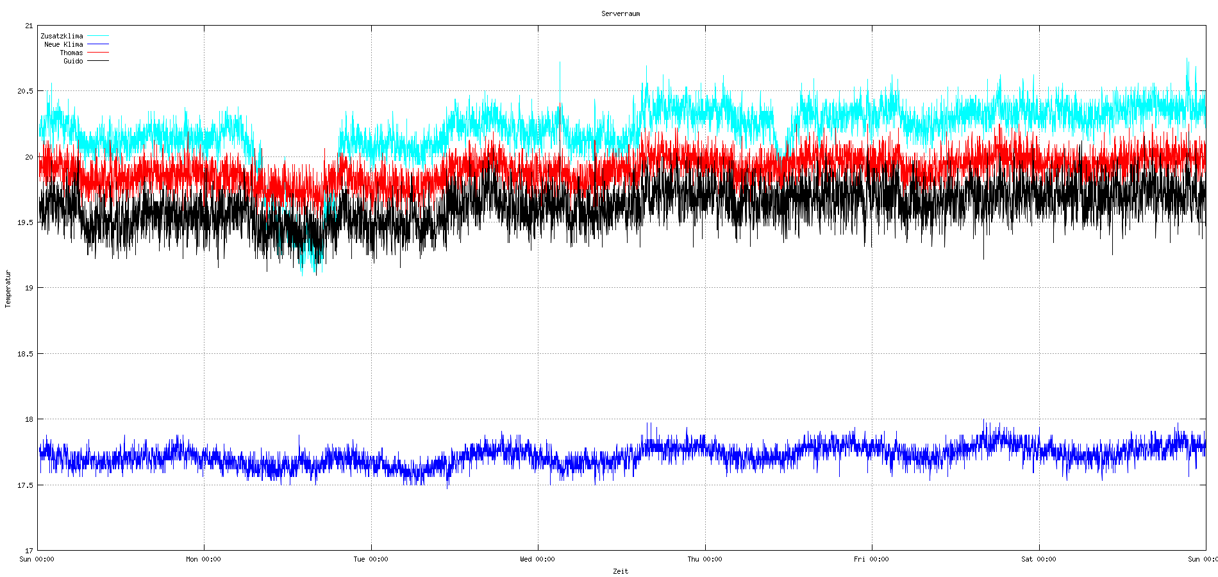
Task: Click the 18.5 y-axis tick label
Action: pyautogui.click(x=25, y=354)
